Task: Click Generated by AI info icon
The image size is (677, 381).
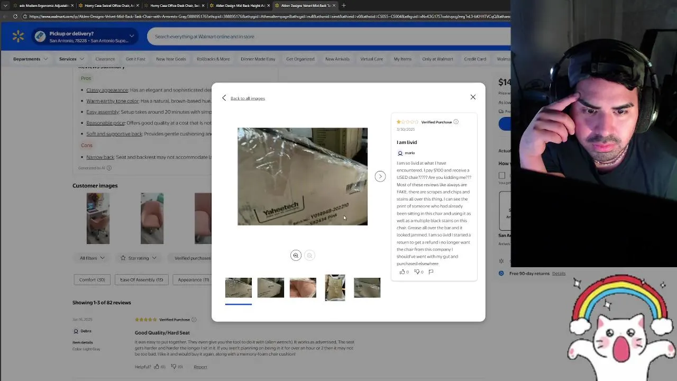Action: pos(109,168)
